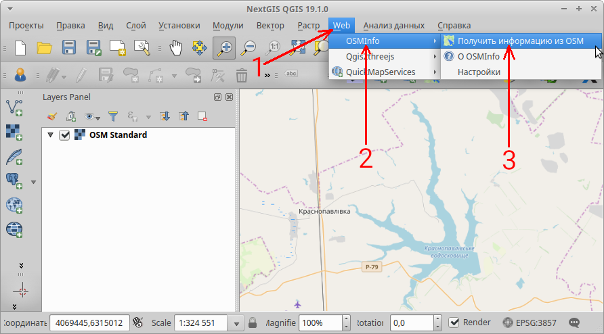
Task: Open the Справка menu
Action: (x=454, y=26)
